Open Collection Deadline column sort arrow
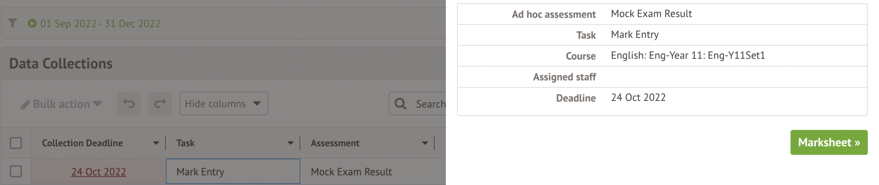 coord(156,143)
